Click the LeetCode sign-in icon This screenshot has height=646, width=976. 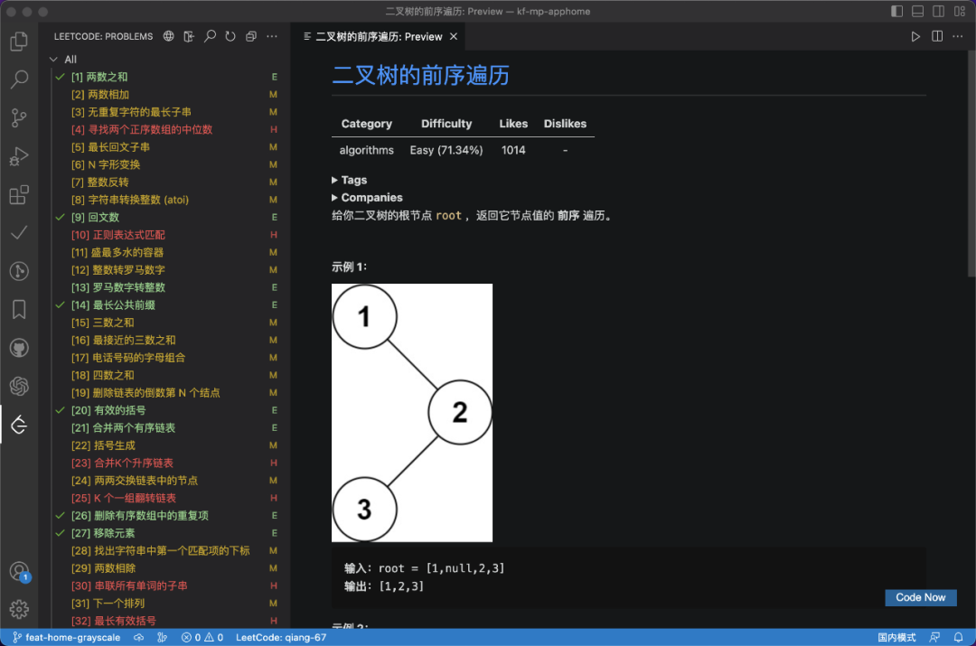189,36
